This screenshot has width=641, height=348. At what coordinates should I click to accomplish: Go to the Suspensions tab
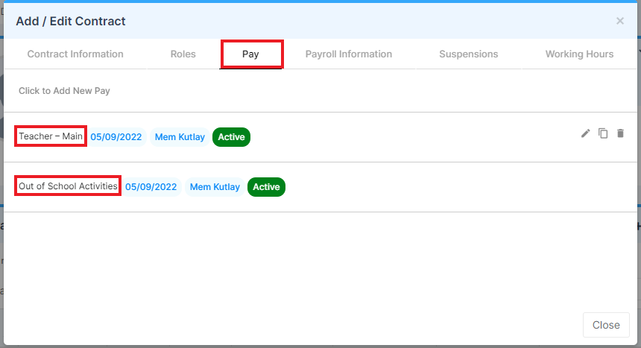469,54
